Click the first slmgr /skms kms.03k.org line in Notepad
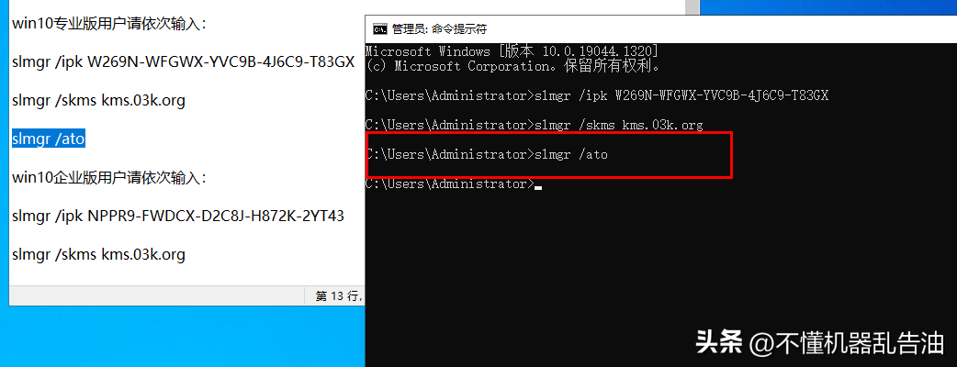Image resolution: width=957 pixels, height=367 pixels. click(x=98, y=101)
